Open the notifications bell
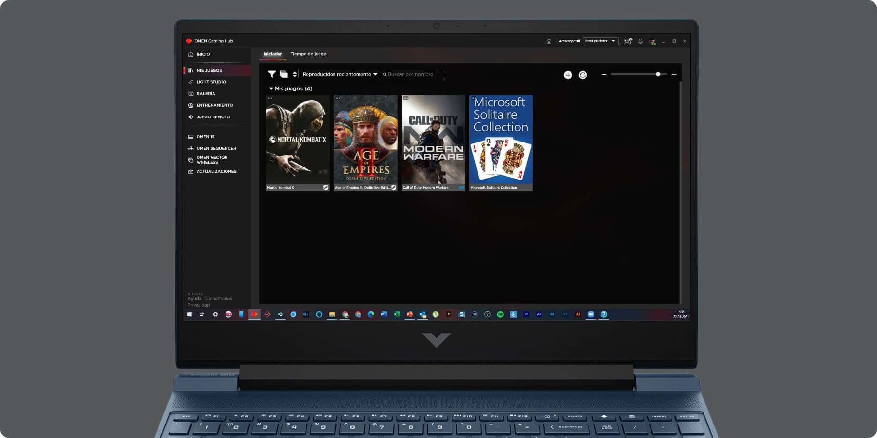This screenshot has height=438, width=877. point(640,41)
